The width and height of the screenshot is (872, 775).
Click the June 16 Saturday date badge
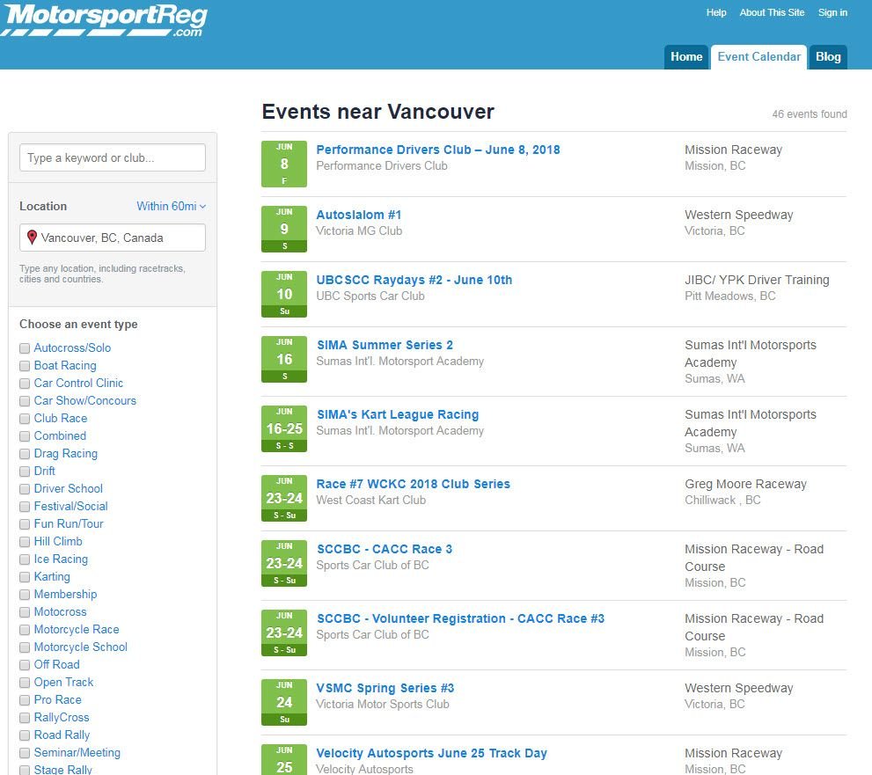[284, 359]
